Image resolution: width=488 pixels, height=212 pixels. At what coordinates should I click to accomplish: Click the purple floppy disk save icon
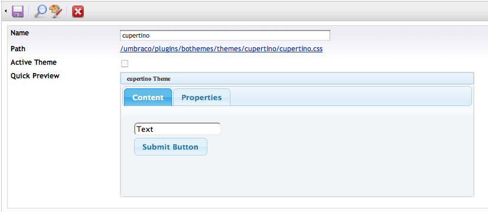(18, 12)
